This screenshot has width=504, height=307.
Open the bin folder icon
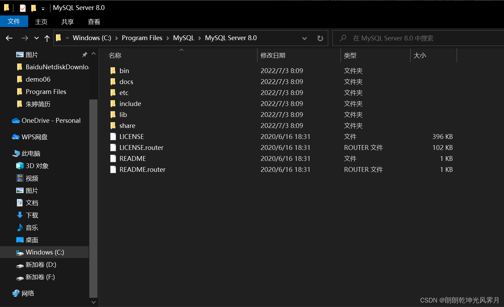pos(113,71)
